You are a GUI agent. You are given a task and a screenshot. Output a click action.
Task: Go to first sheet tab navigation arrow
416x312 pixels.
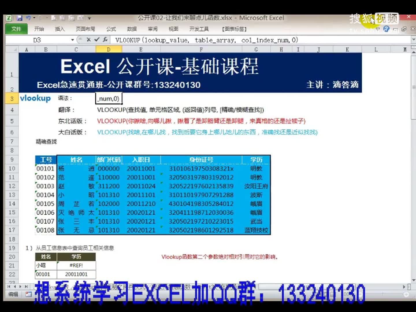pyautogui.click(x=9, y=287)
